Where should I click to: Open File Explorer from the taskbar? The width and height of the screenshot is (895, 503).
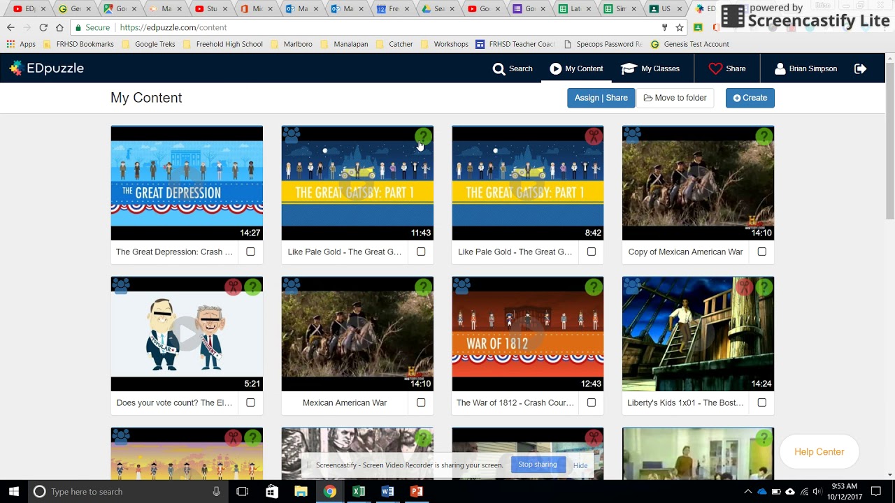(x=301, y=492)
